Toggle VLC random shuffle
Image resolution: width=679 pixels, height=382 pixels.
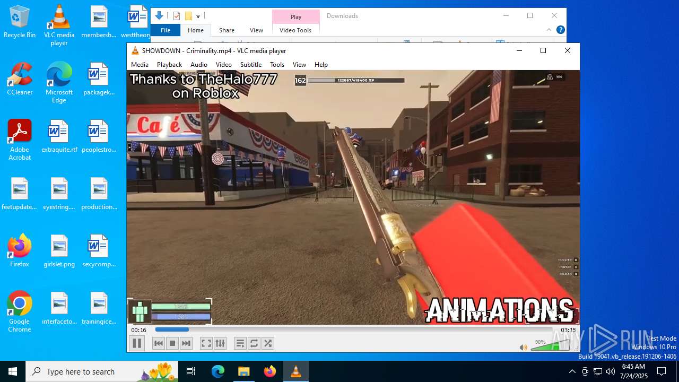(268, 343)
